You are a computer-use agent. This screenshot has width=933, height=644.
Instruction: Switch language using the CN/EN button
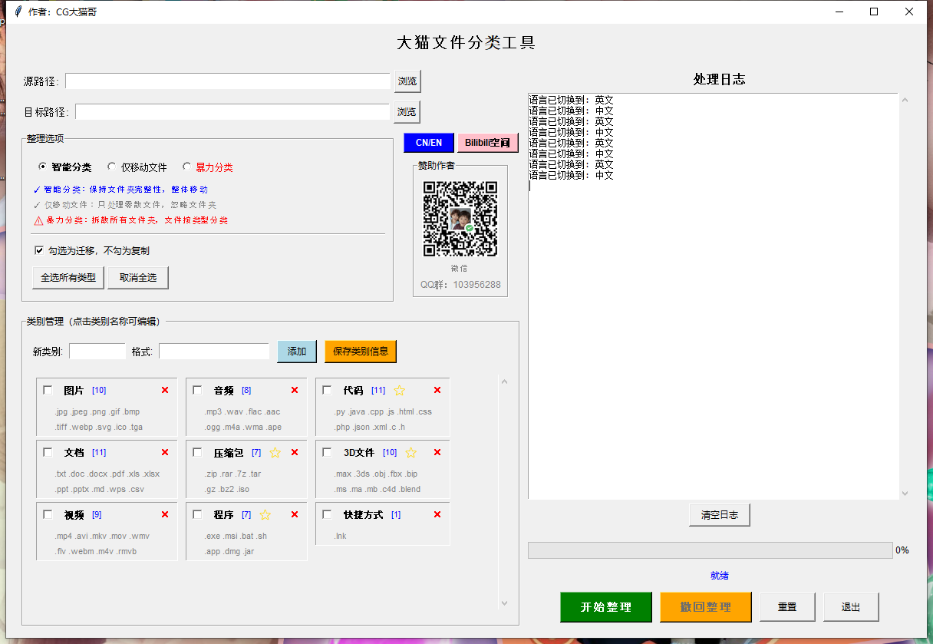pos(428,142)
